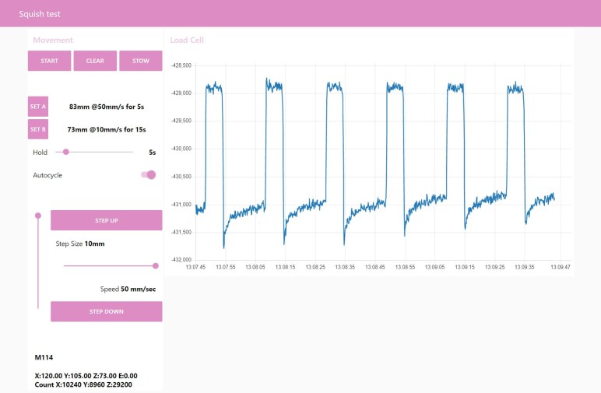Click the START button
The width and height of the screenshot is (601, 393).
(50, 61)
